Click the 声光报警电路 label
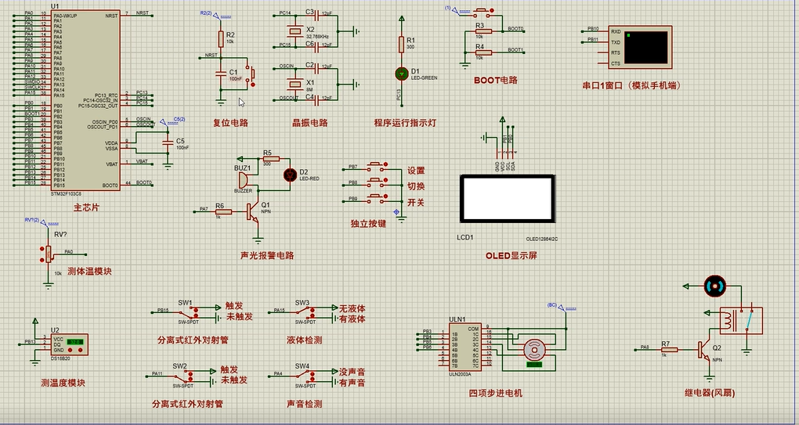The height and width of the screenshot is (425, 799). point(267,255)
